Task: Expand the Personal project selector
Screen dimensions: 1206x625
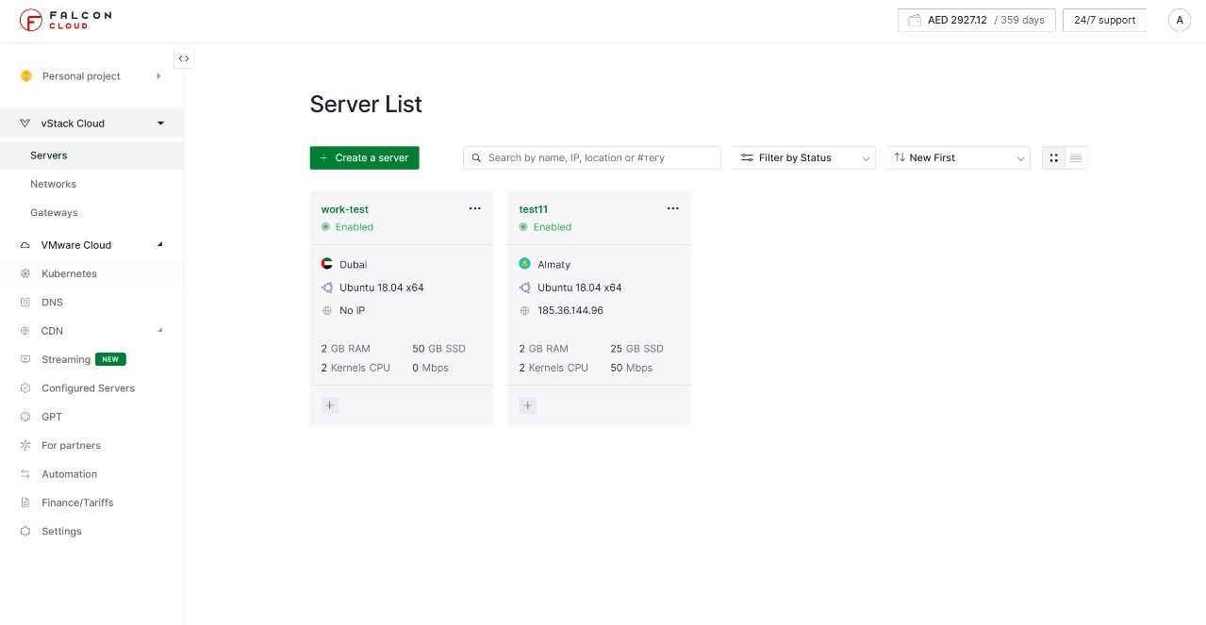Action: [91, 76]
